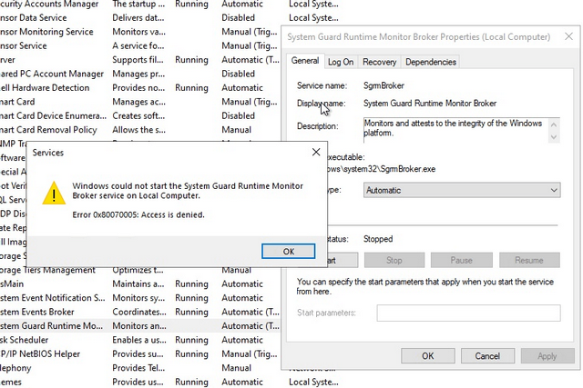Click Cancel in the Properties dialog
The image size is (583, 388).
[487, 356]
